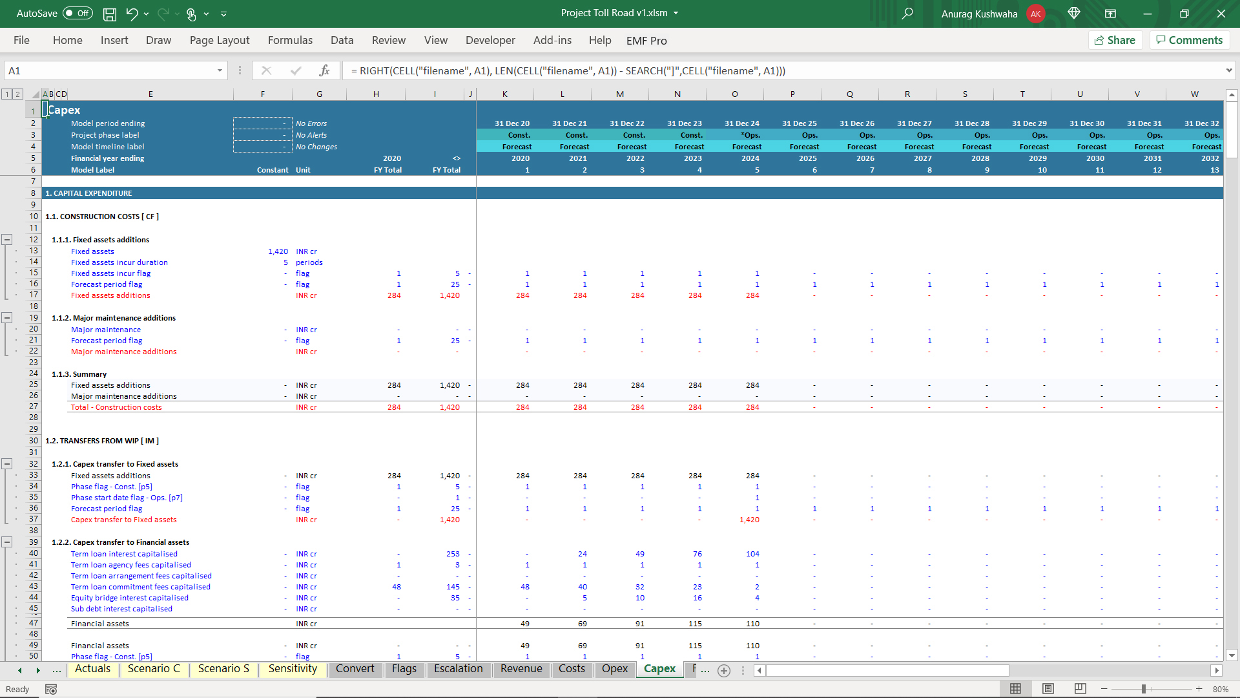Toggle the AutoSave switch
The image size is (1240, 698).
[77, 14]
